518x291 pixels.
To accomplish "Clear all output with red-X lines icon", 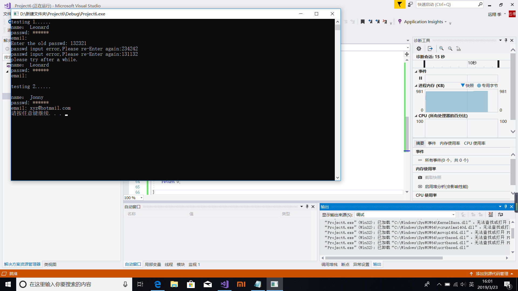I will coord(490,214).
